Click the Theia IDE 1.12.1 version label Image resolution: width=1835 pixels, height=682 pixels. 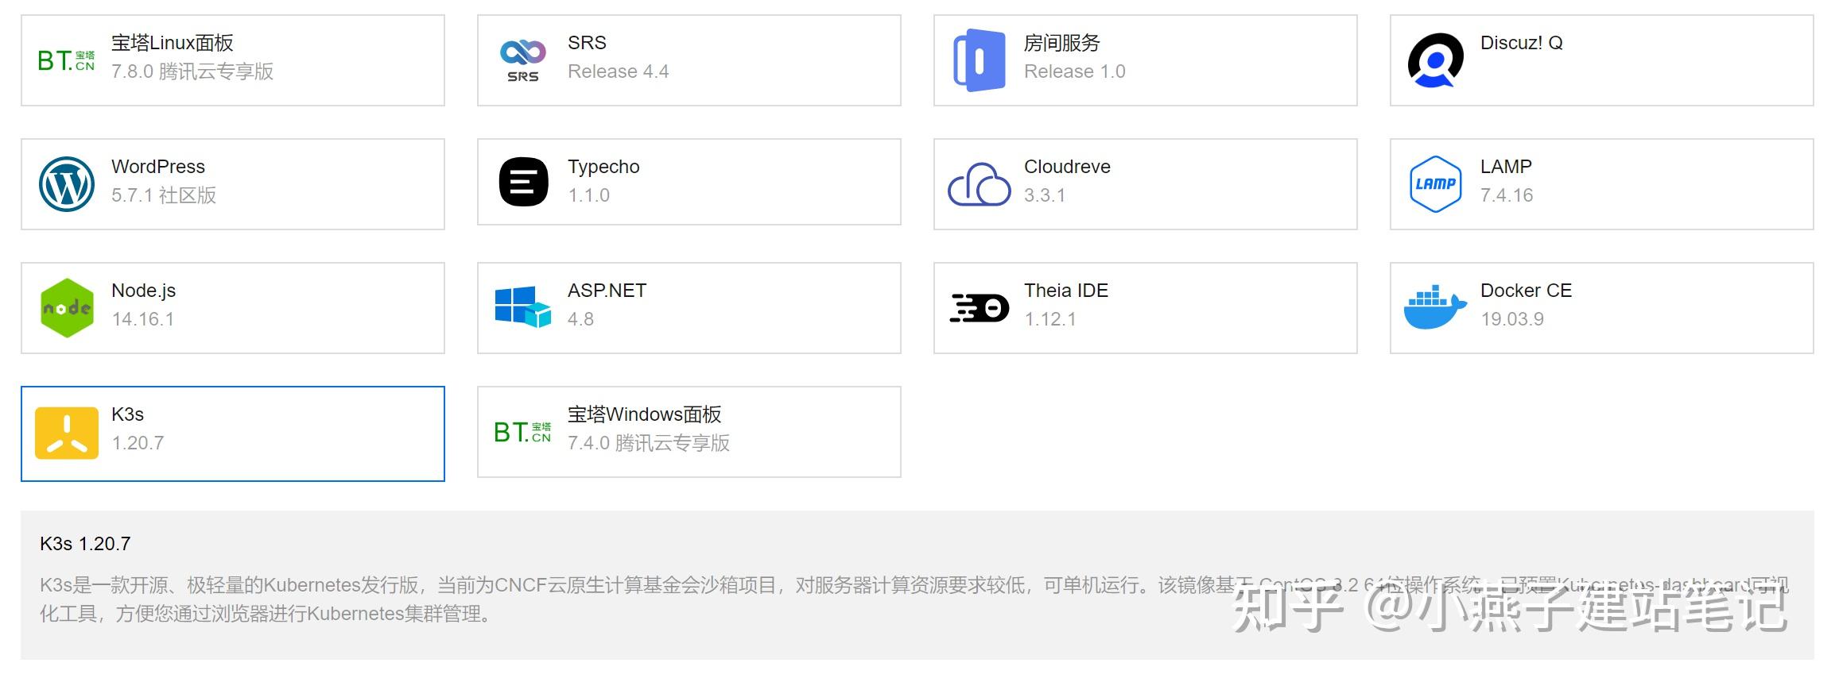[1050, 319]
